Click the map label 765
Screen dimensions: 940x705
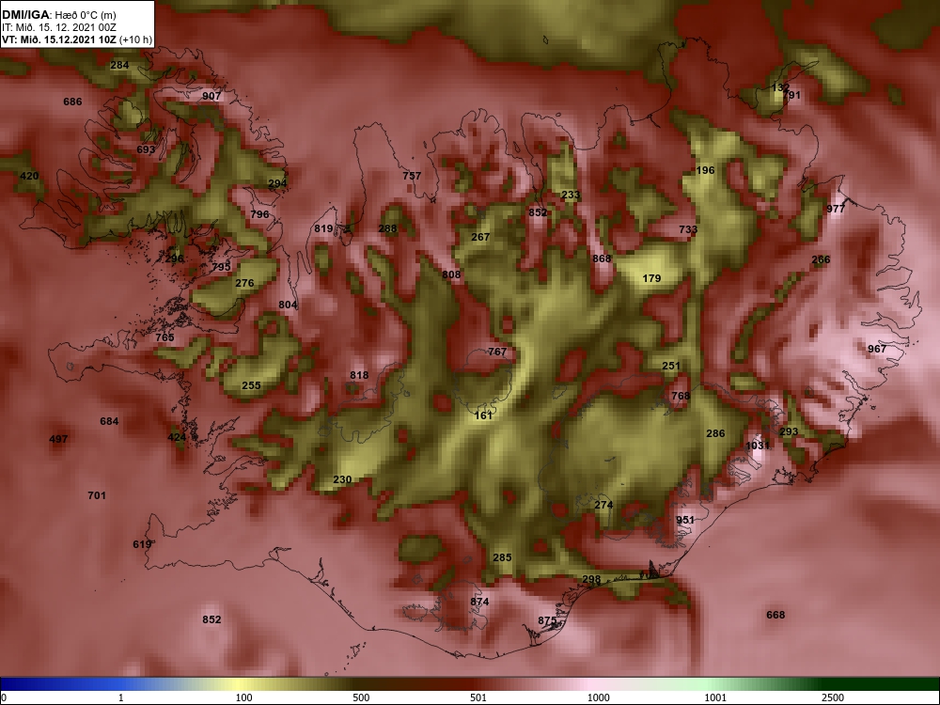click(164, 337)
